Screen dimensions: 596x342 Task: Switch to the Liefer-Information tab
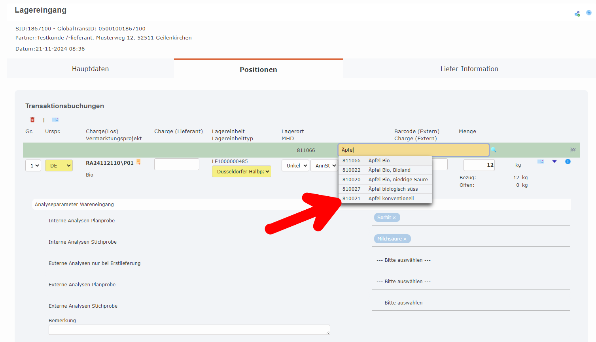click(x=469, y=69)
